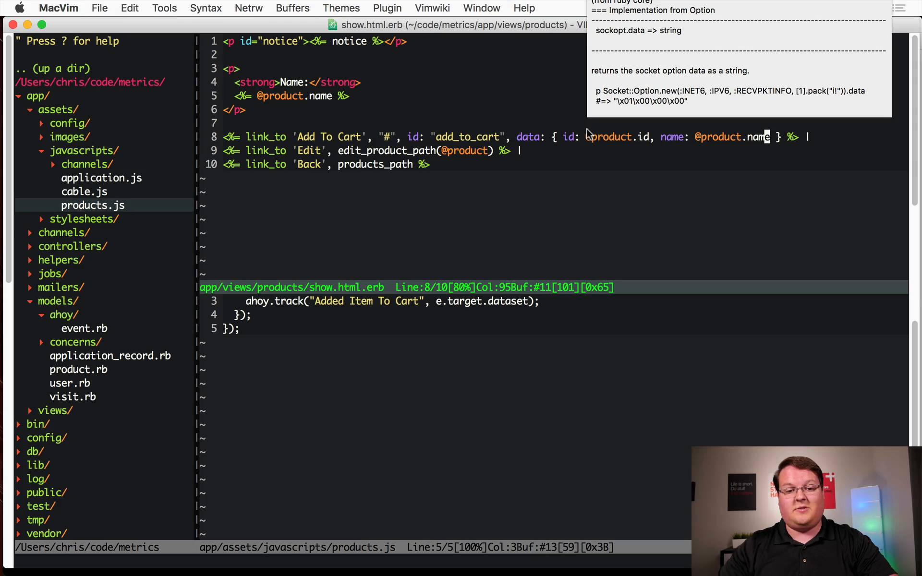Expand the concerns/ folder arrow

(x=41, y=342)
